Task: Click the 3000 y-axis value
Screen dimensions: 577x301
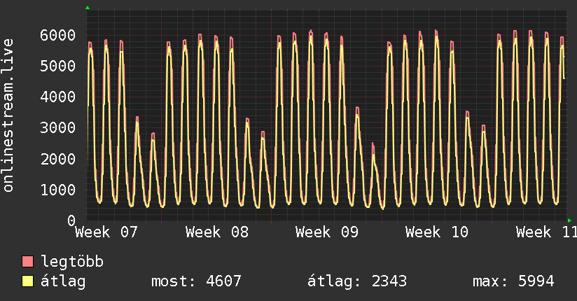Action: (x=58, y=128)
